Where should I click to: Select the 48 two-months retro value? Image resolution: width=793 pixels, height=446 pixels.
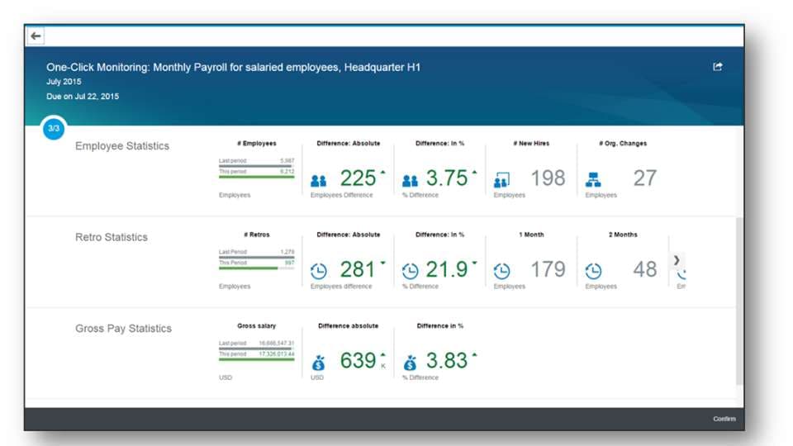[645, 269]
